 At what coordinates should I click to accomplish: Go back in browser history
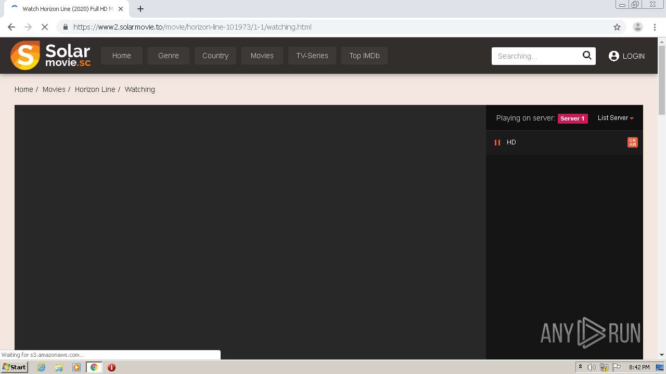coord(11,27)
